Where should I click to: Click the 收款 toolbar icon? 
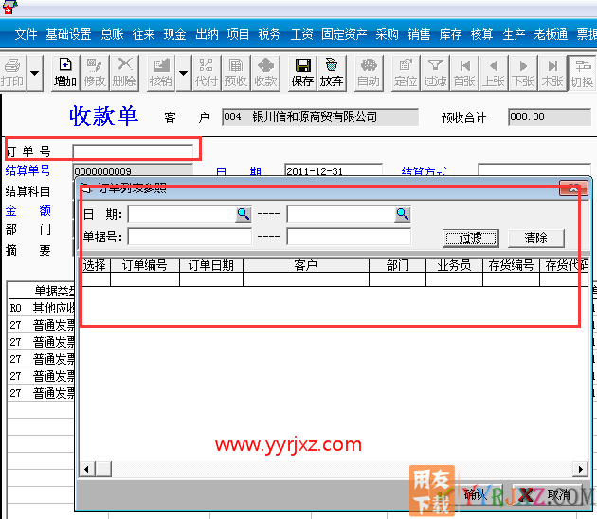(265, 73)
